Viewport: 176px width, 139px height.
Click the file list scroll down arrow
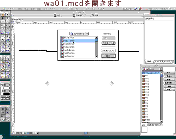tap(96, 57)
